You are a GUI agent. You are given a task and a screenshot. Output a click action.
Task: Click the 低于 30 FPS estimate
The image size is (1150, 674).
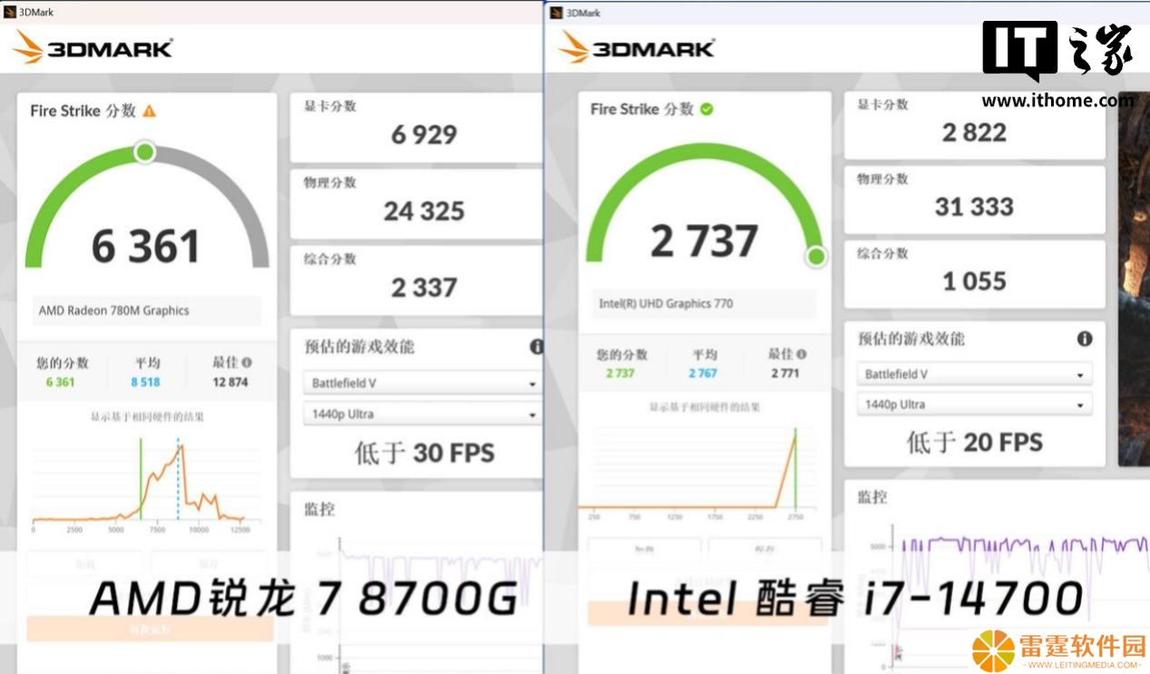point(424,453)
